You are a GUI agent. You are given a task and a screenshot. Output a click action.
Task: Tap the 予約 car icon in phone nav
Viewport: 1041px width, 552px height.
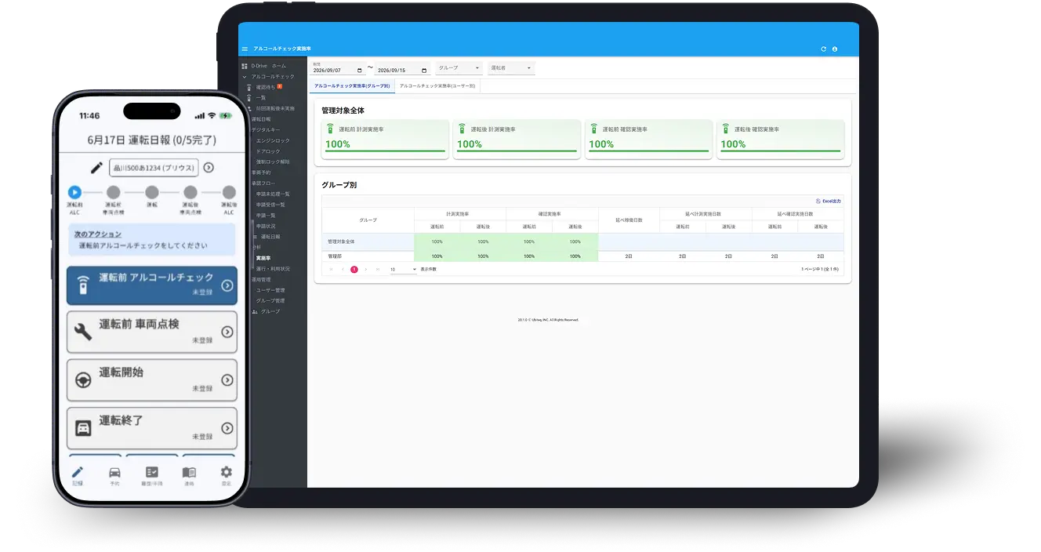(x=114, y=472)
